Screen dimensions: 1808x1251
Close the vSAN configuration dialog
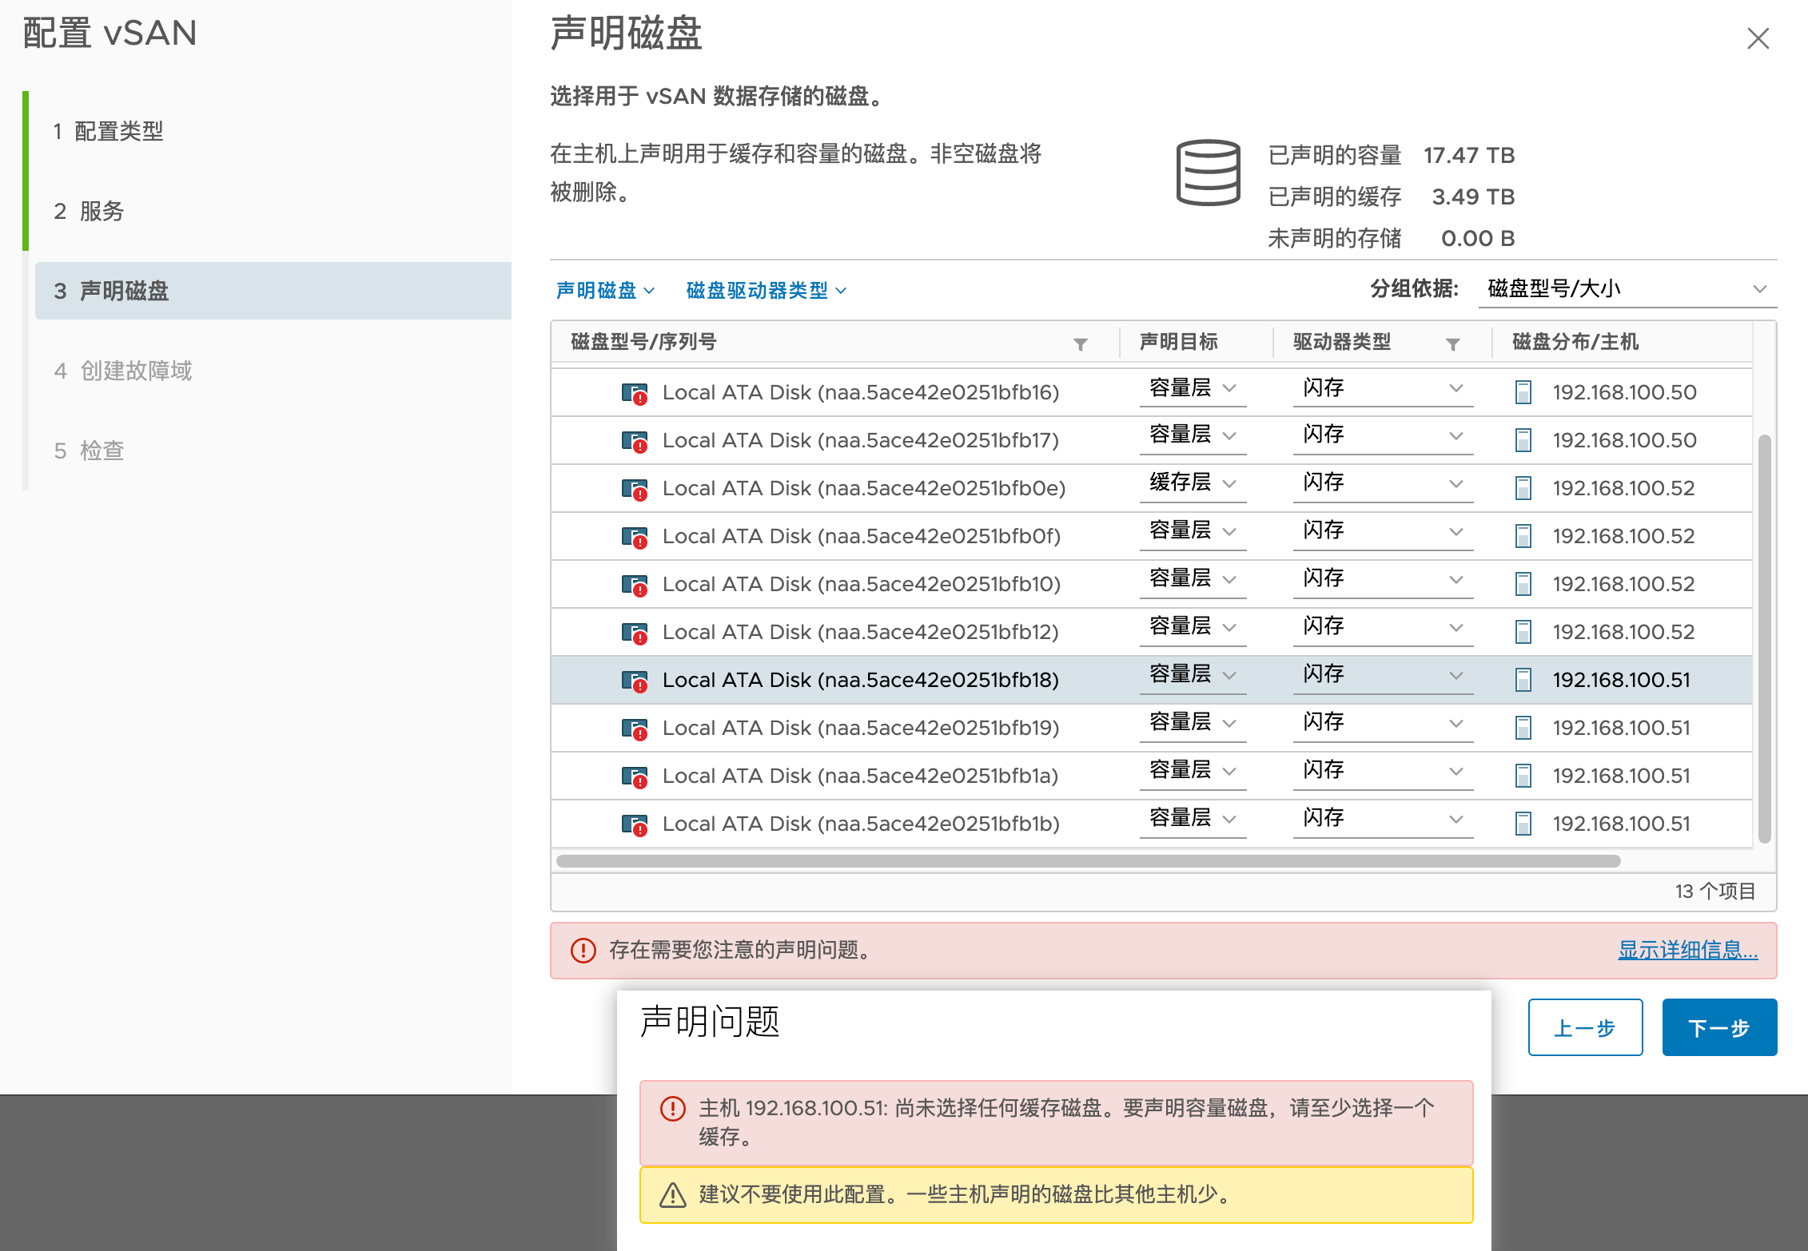(x=1758, y=38)
